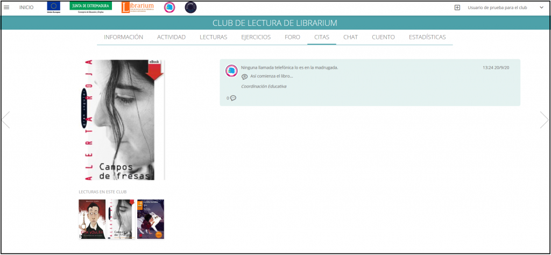Go to next book with right arrow
Screen dimensions: 551x255
544,120
